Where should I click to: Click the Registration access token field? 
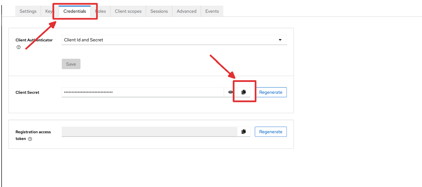149,132
